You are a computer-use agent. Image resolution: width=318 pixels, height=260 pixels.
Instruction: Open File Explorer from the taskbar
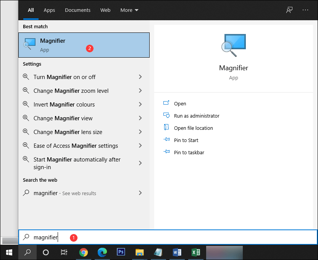(x=139, y=252)
